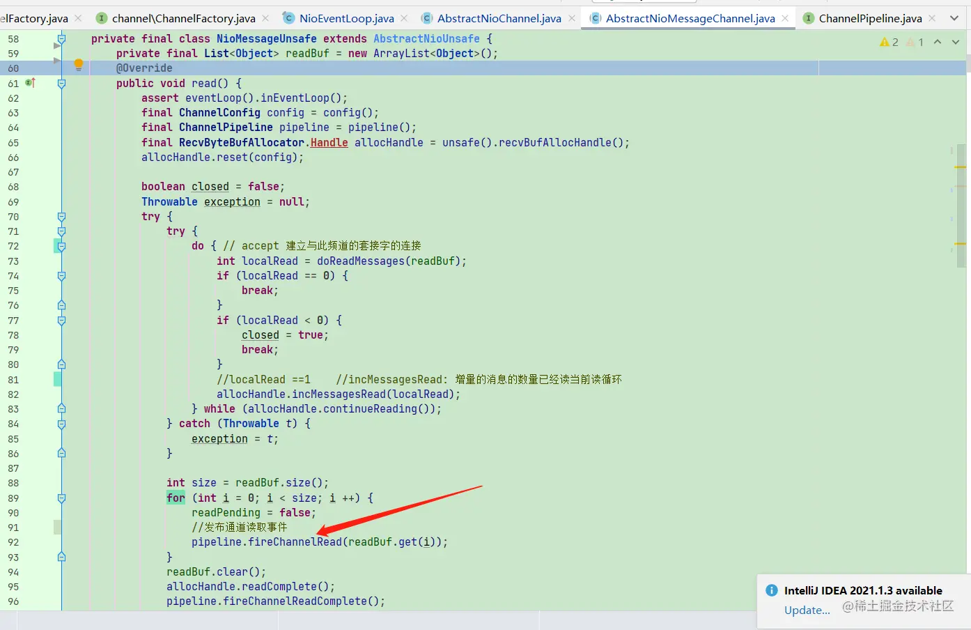
Task: Select the AbstractNioMessageChannel.java tab
Action: click(x=690, y=18)
